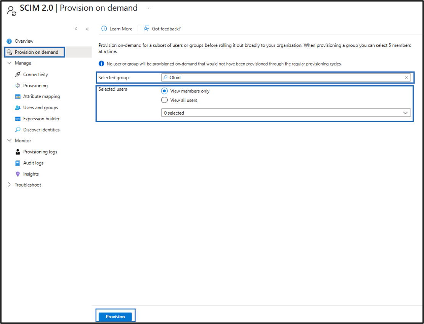Click the Provisioning sync icon

pyautogui.click(x=18, y=85)
